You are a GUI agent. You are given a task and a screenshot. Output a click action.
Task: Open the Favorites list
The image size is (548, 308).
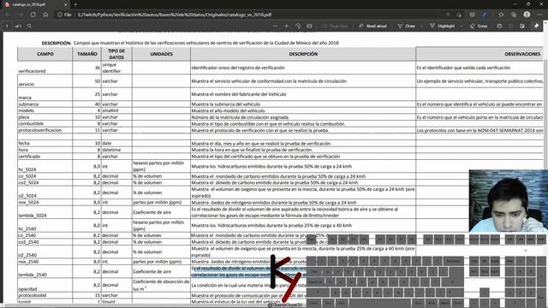(501, 15)
